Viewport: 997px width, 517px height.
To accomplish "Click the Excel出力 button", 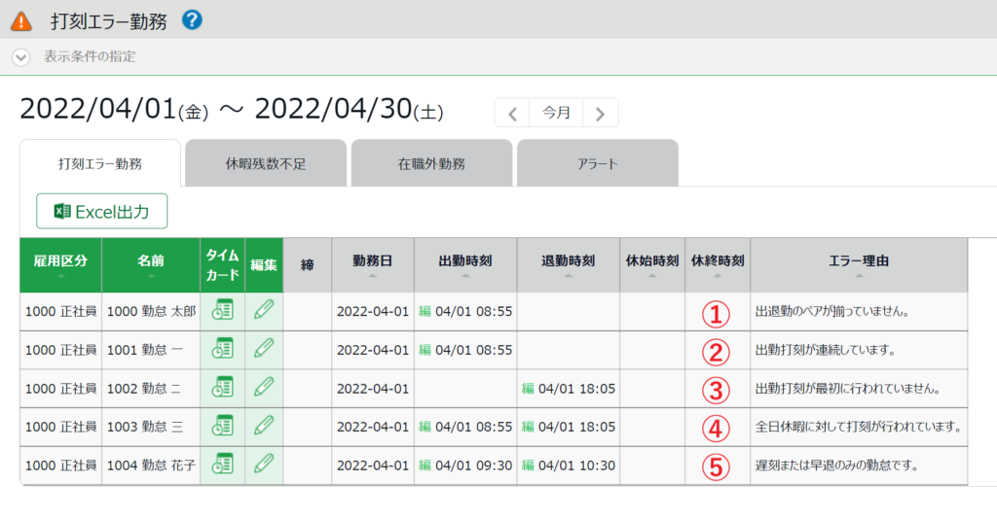I will click(102, 211).
